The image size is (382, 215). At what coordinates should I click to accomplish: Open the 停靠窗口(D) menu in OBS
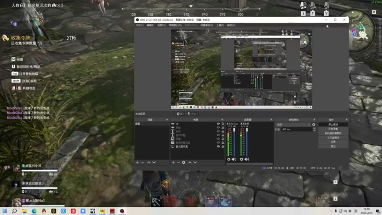tap(175, 25)
